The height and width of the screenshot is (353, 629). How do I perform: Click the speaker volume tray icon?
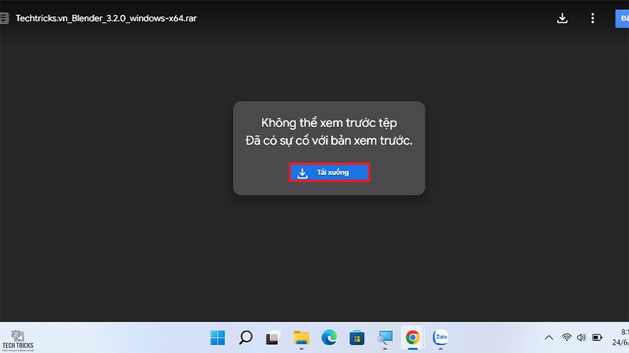[582, 338]
